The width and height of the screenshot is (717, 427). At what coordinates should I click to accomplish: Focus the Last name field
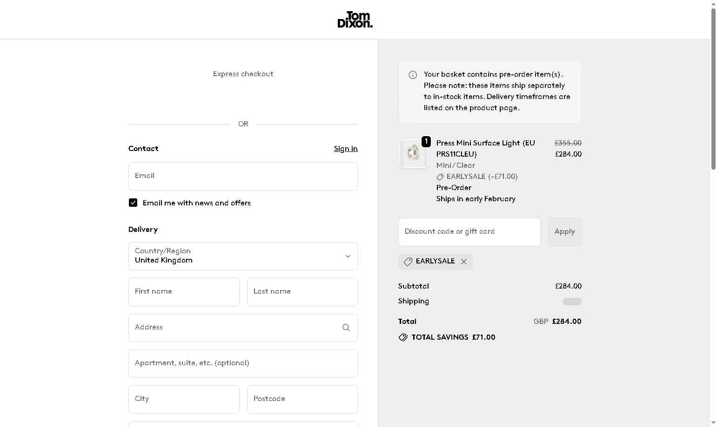click(x=302, y=292)
